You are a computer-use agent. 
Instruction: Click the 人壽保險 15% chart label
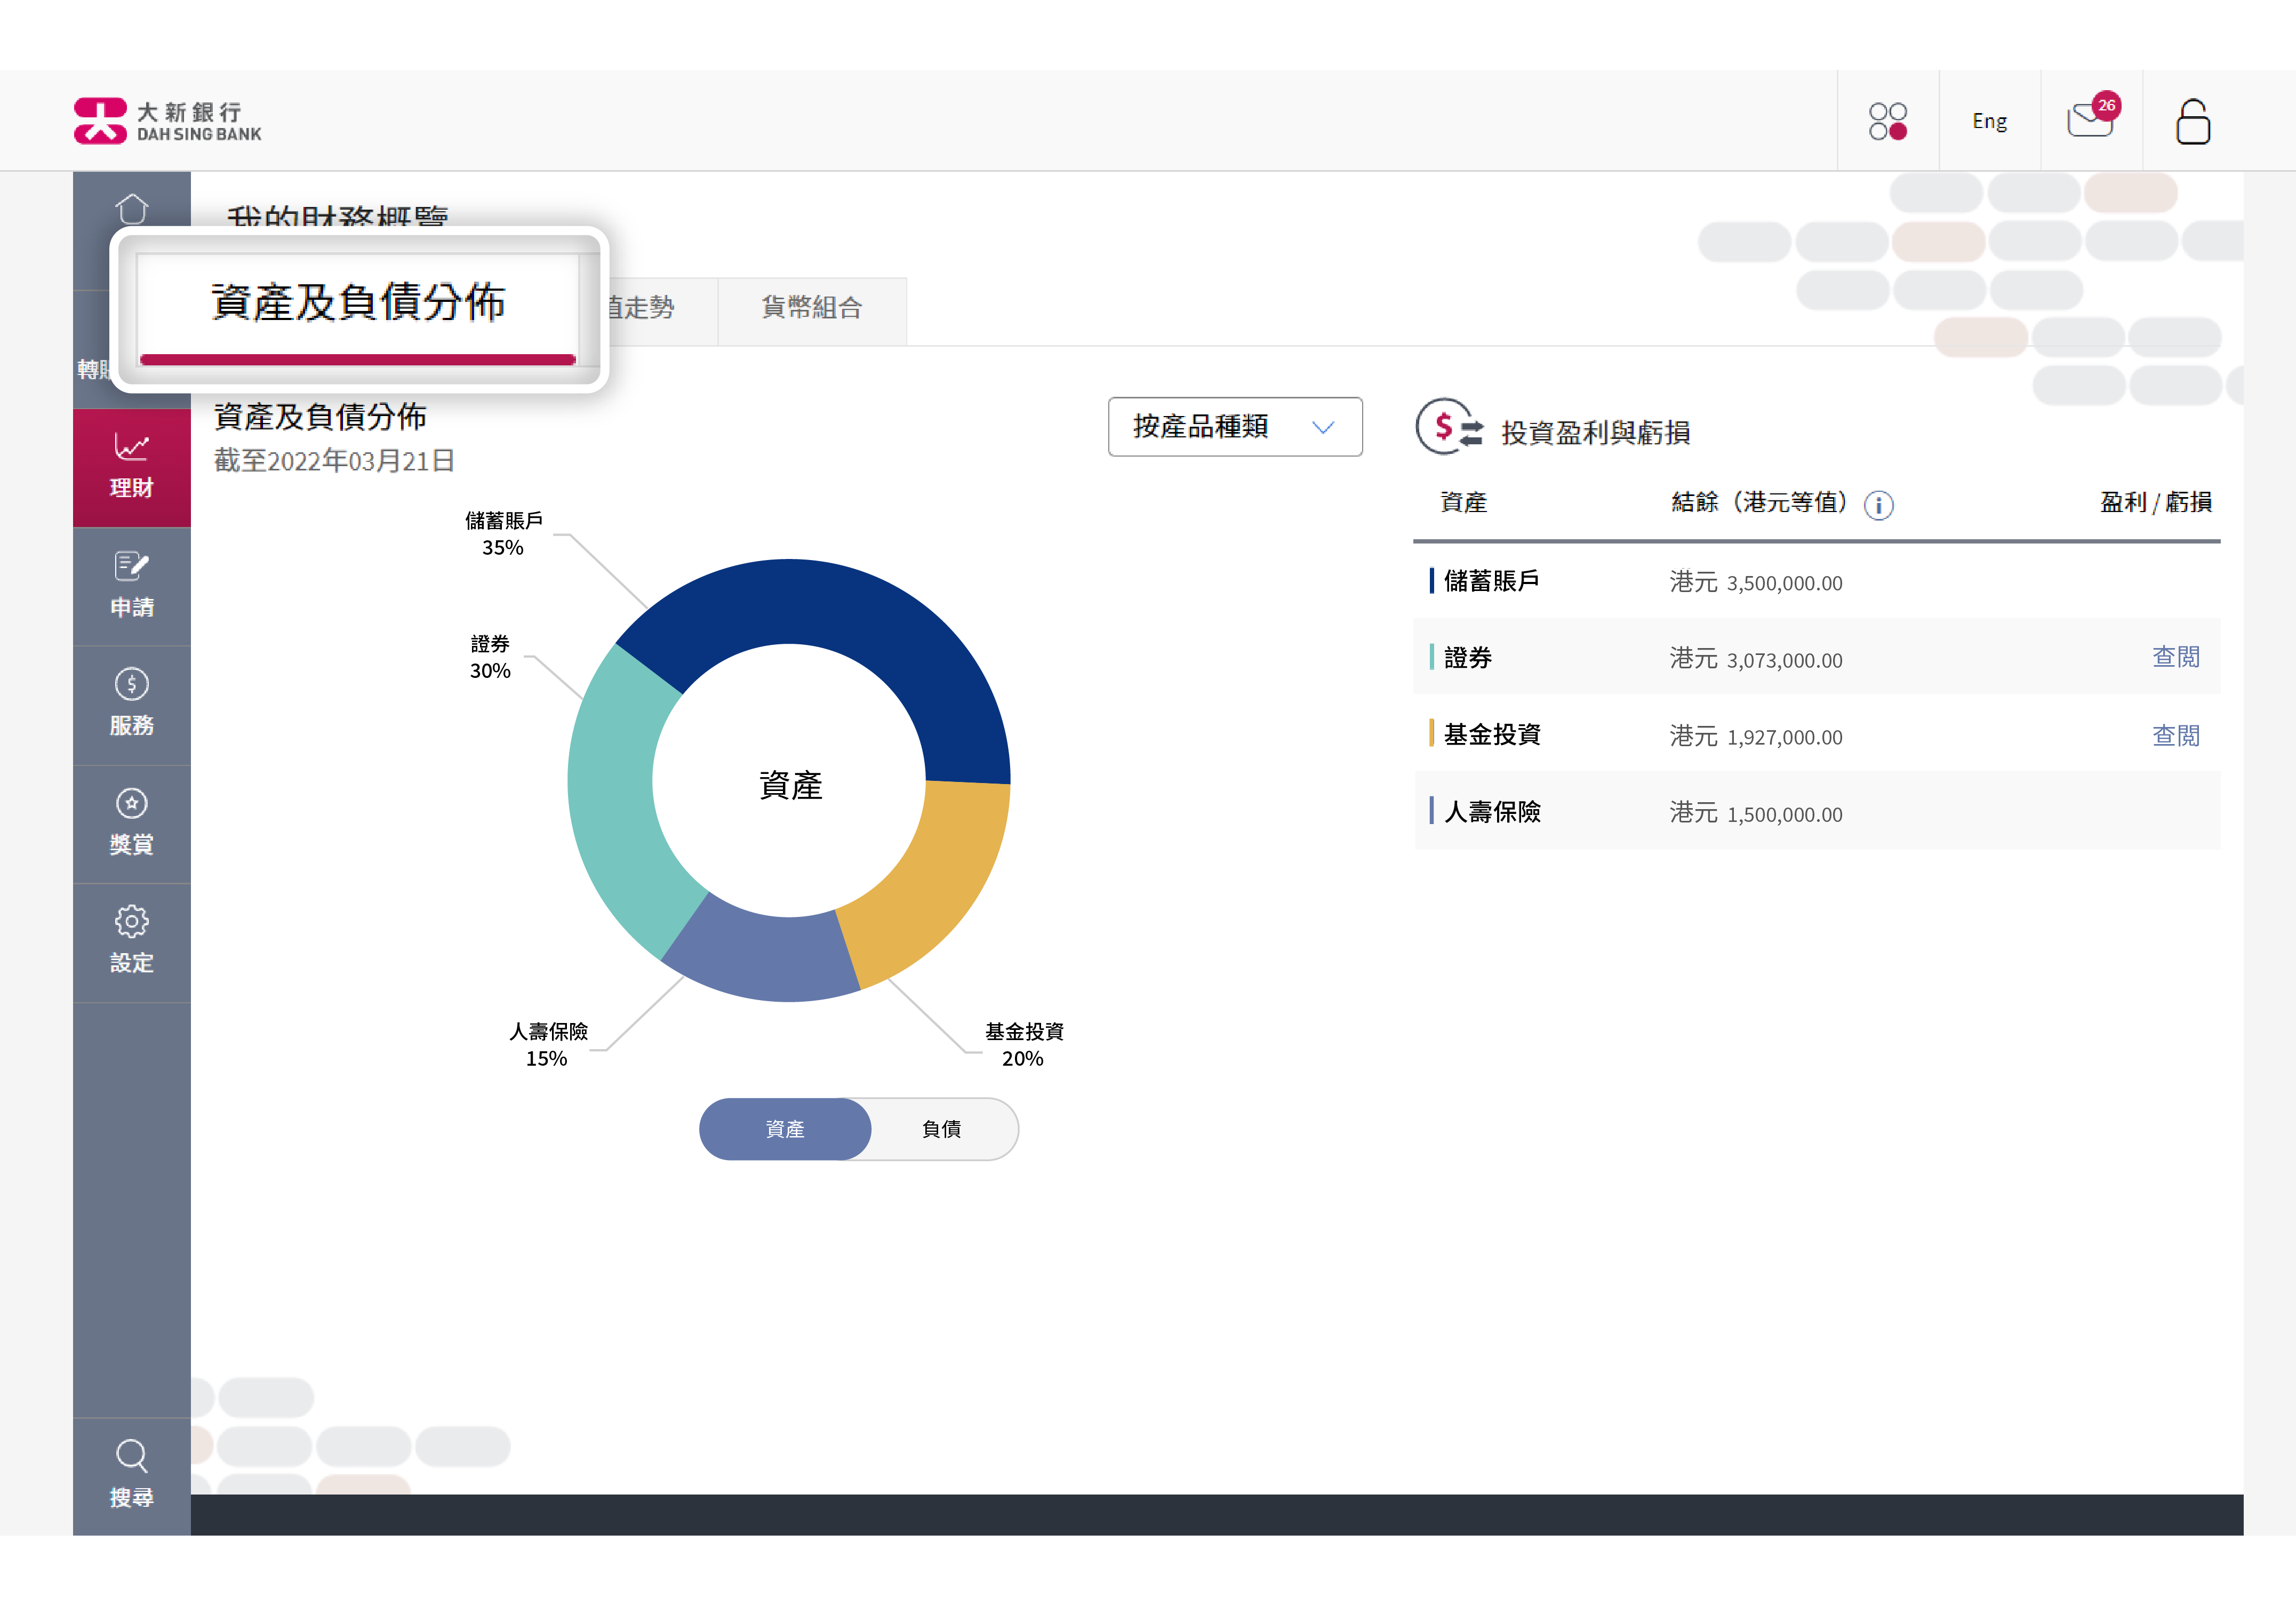pyautogui.click(x=548, y=1045)
